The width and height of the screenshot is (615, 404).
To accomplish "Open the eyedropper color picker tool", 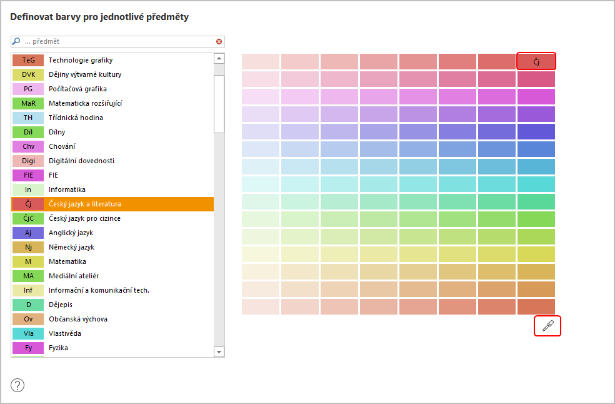I will pyautogui.click(x=547, y=326).
